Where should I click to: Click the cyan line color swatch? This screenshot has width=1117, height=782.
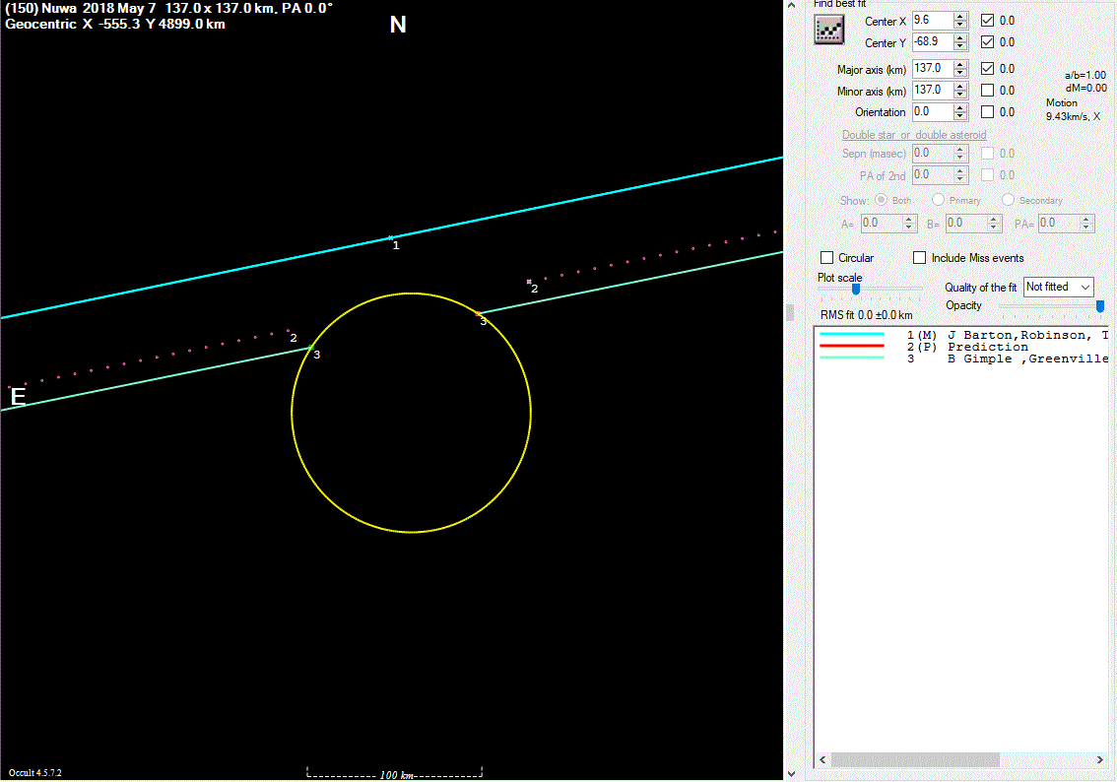click(852, 334)
